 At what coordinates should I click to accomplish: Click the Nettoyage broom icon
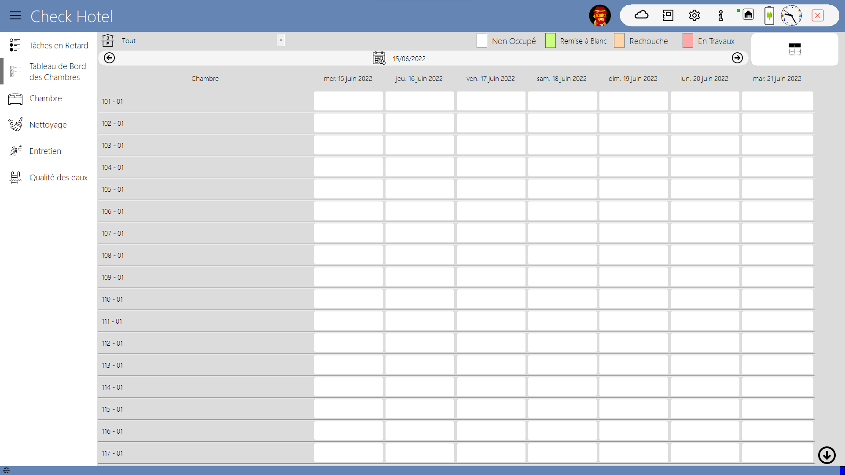pyautogui.click(x=15, y=124)
